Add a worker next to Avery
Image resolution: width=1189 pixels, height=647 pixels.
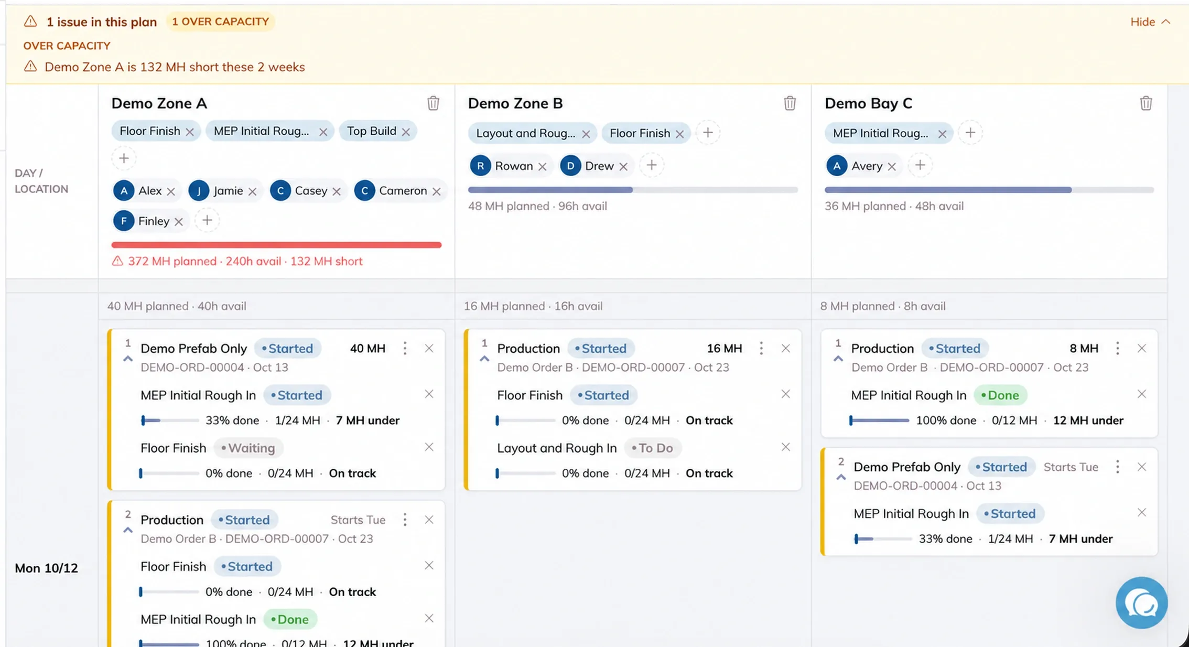pos(920,166)
